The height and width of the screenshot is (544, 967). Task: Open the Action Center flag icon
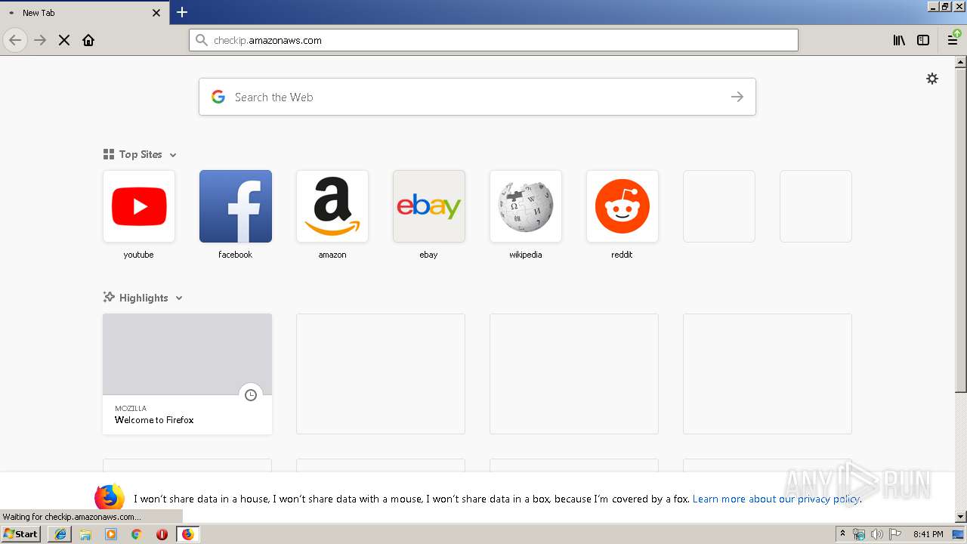(x=894, y=534)
